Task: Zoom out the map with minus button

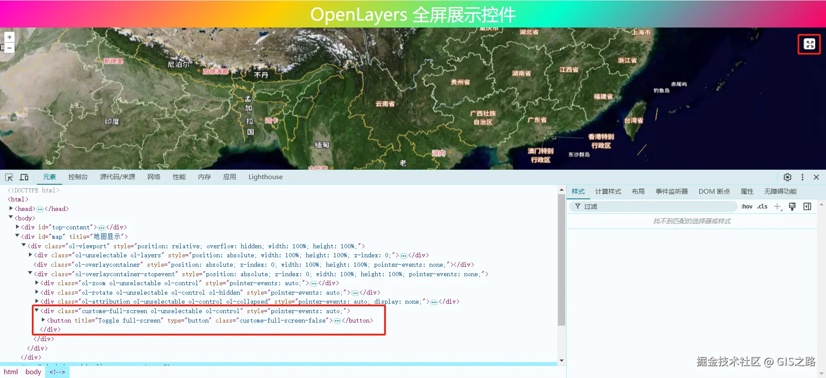Action: [9, 48]
